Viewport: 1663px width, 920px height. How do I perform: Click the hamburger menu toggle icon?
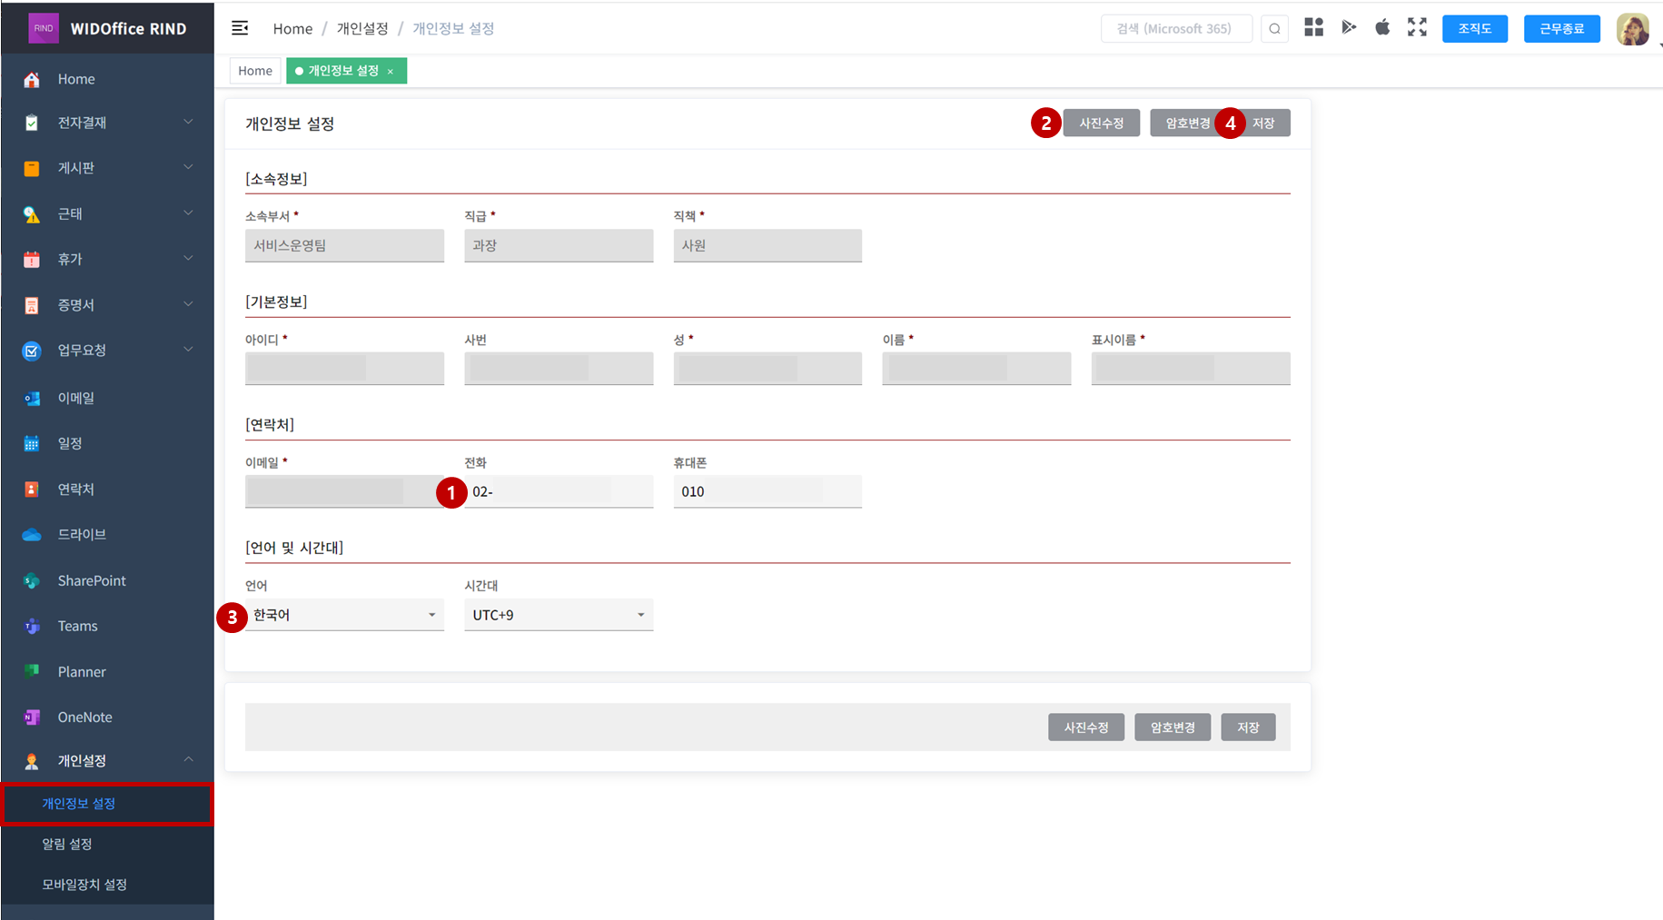240,28
